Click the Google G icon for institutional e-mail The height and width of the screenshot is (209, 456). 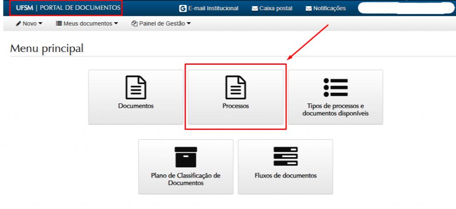183,8
